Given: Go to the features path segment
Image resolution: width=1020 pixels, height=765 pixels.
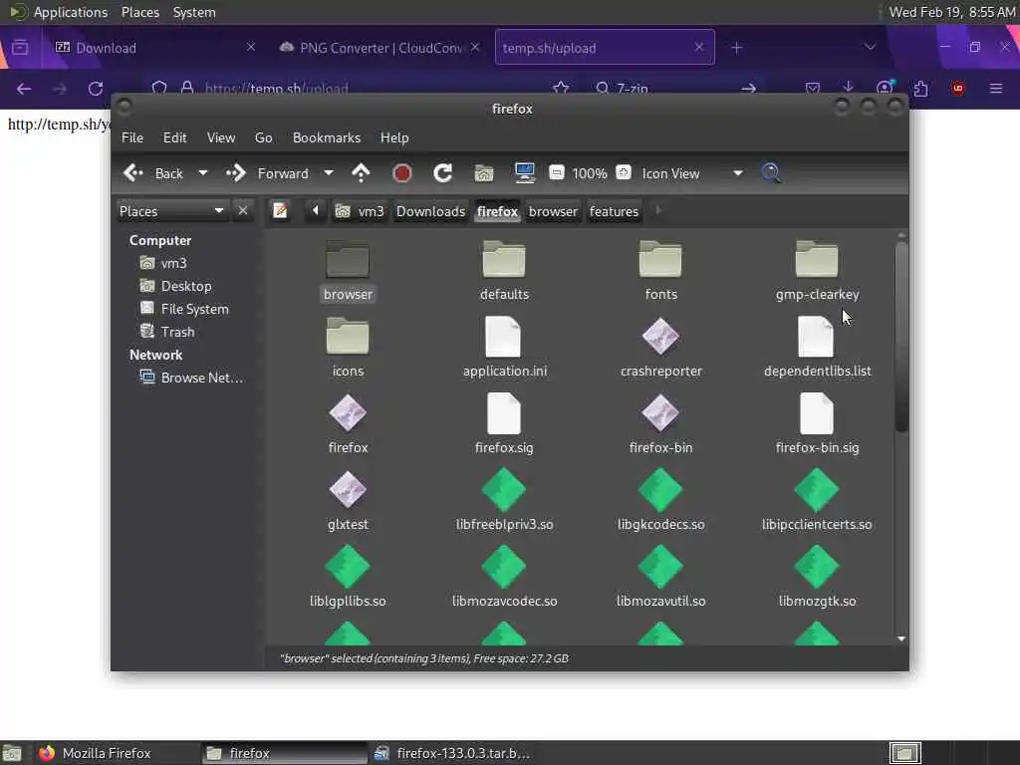Looking at the screenshot, I should pos(614,211).
